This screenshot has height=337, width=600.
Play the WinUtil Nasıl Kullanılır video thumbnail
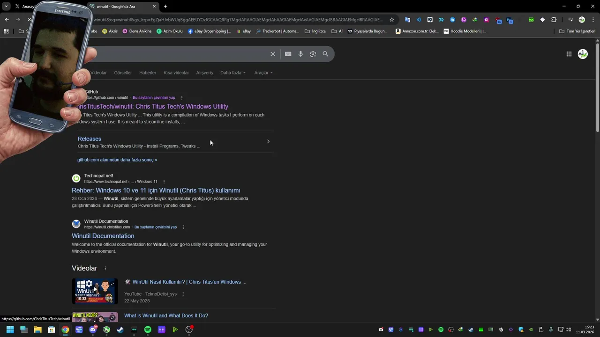coord(95,291)
